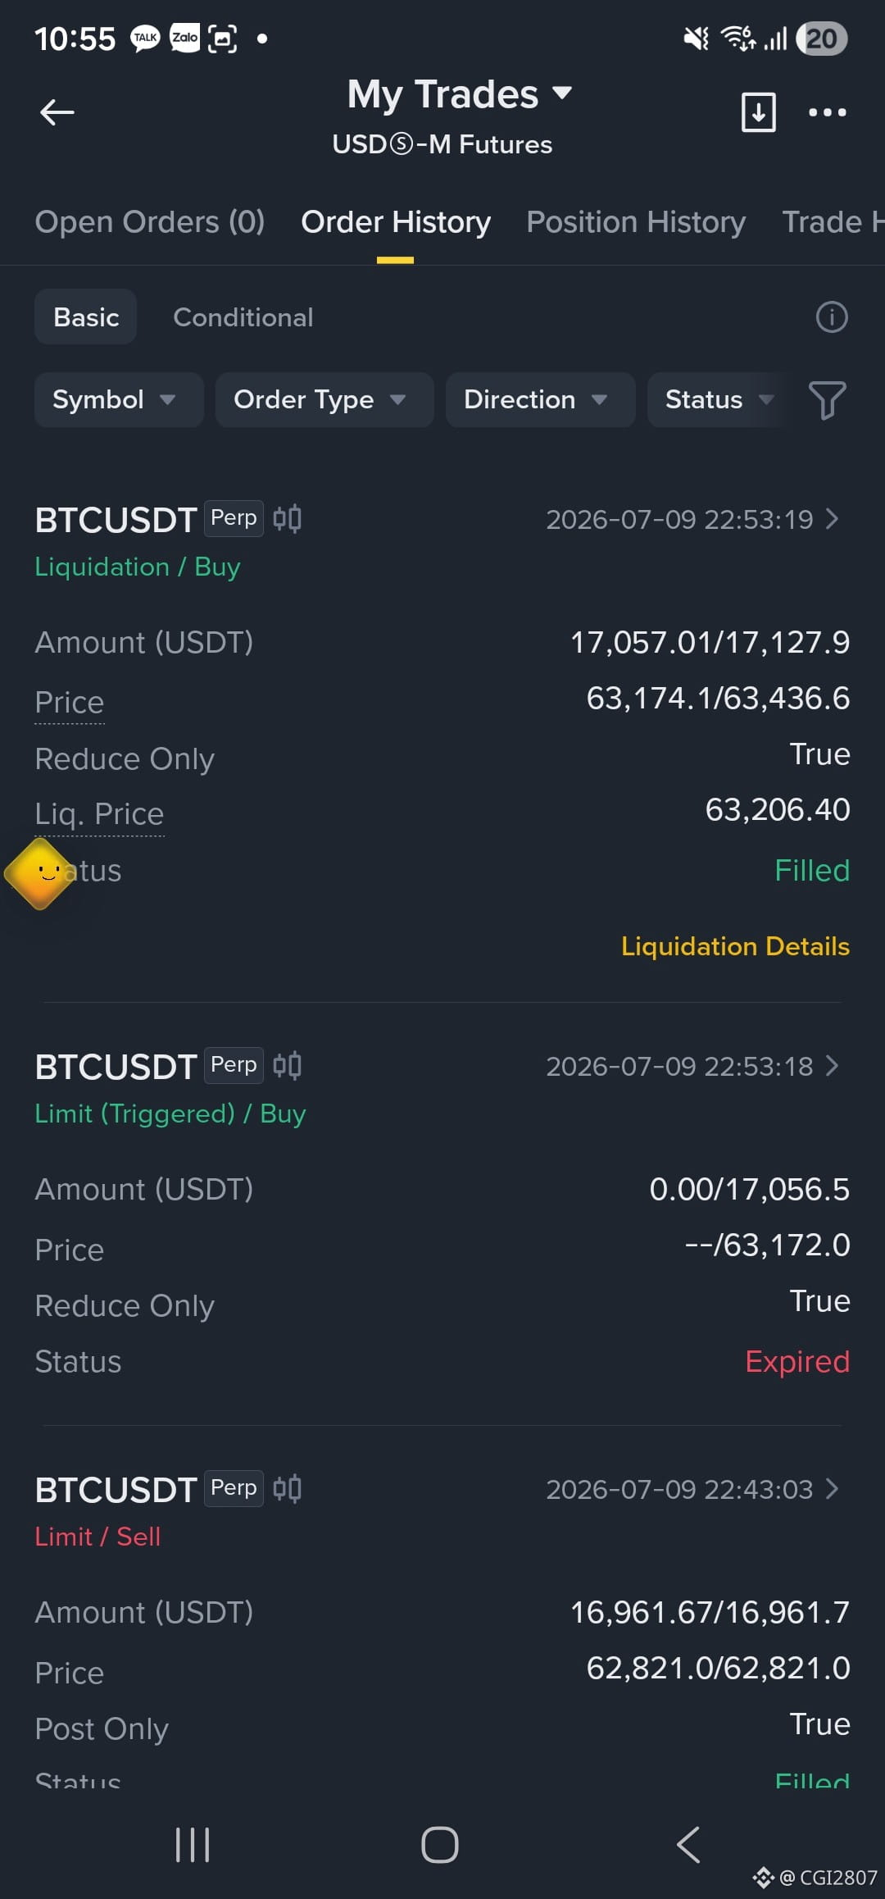The height and width of the screenshot is (1899, 885).
Task: Tap the info circle icon
Action: [832, 316]
